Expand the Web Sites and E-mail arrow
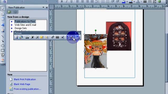This screenshot has height=94, width=168. pos(12,25)
